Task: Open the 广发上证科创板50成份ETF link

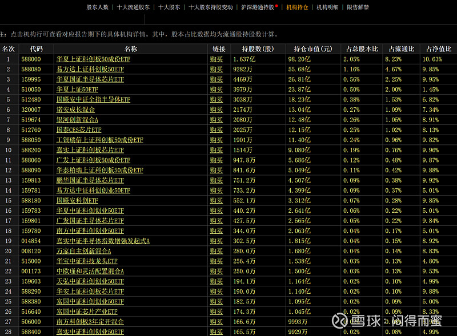Action: point(93,160)
